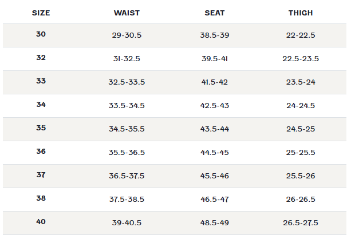
Task: Click thigh value 26.5-27.5
Action: tap(301, 222)
